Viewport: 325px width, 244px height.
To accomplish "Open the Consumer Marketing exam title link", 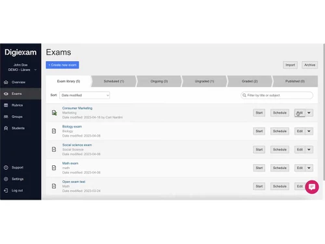I will pos(77,108).
